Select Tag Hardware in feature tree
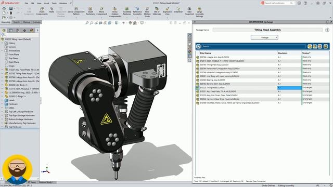333x187 pixels. coord(15,127)
